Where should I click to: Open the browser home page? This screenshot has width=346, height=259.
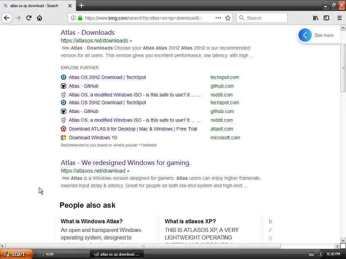40,18
